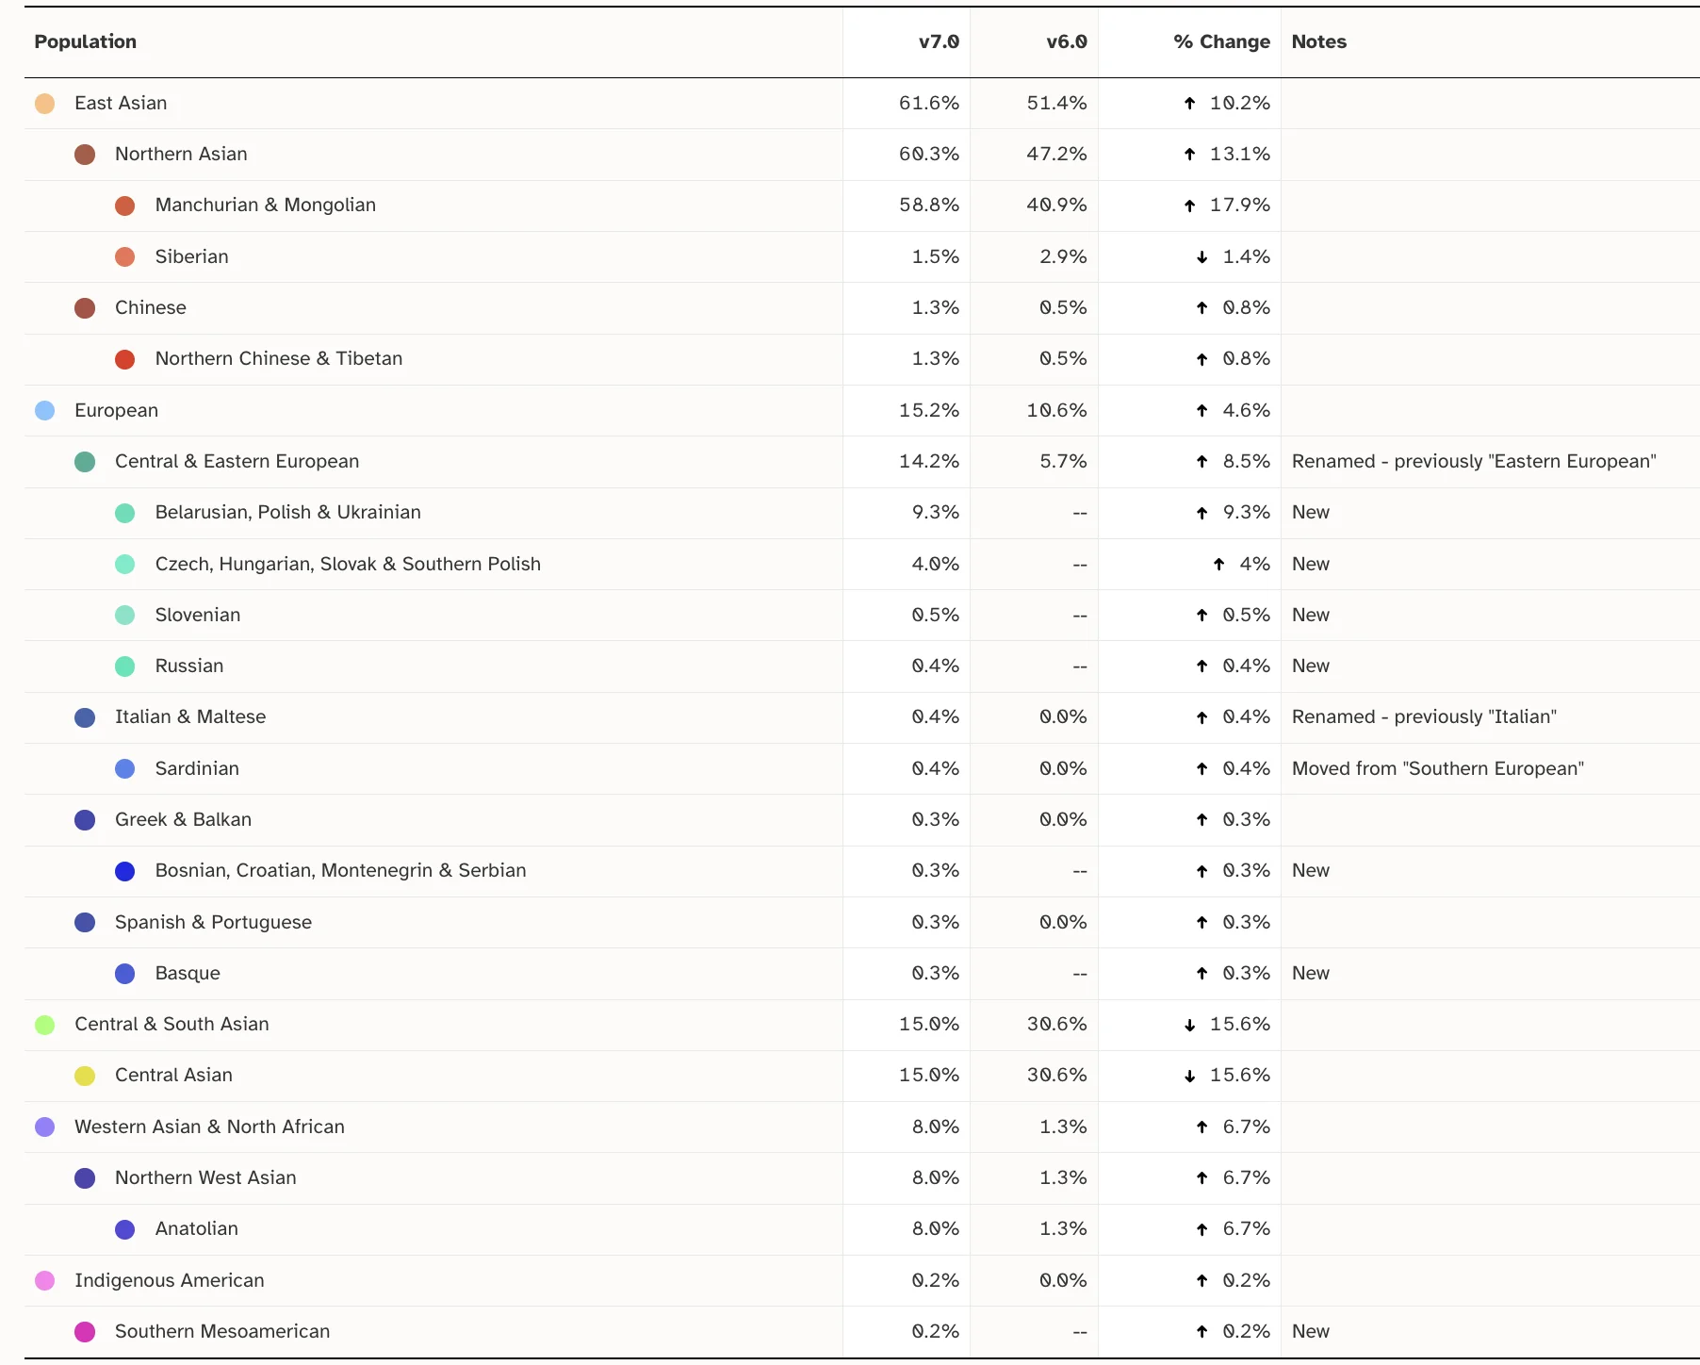Click the up arrow in the Anatolian row
Screen dimensions: 1700x1365
click(x=1201, y=1229)
